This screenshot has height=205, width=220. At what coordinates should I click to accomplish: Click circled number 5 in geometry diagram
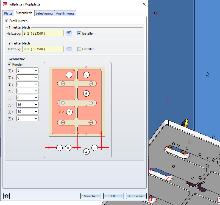click(86, 75)
